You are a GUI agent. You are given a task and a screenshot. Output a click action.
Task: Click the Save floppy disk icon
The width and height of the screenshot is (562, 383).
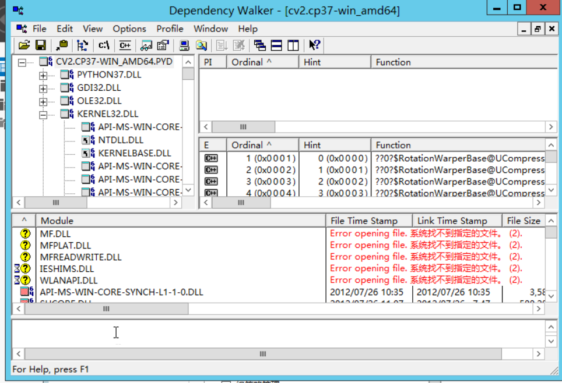(40, 45)
